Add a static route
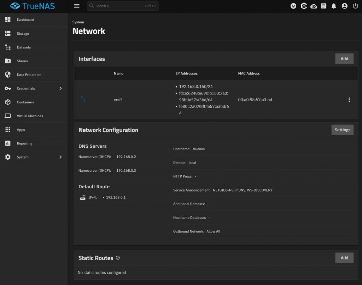Screen dimensions: 362x285 pos(344,258)
